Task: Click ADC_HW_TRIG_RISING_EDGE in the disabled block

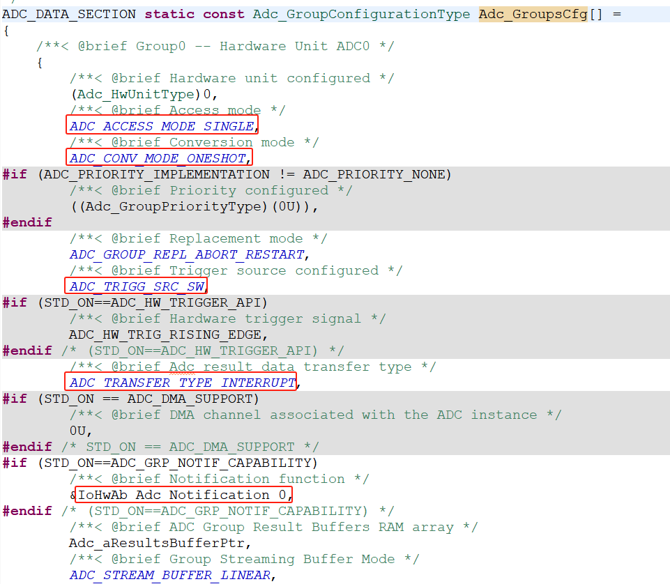Action: click(x=166, y=335)
